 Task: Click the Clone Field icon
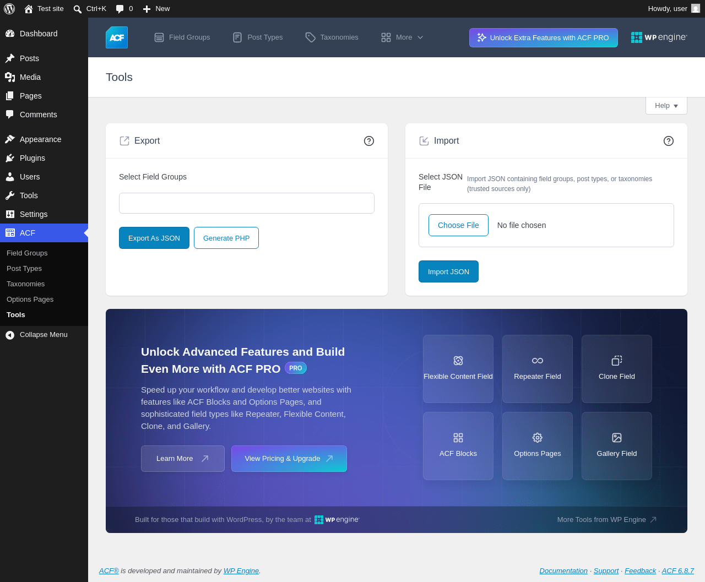(x=617, y=361)
